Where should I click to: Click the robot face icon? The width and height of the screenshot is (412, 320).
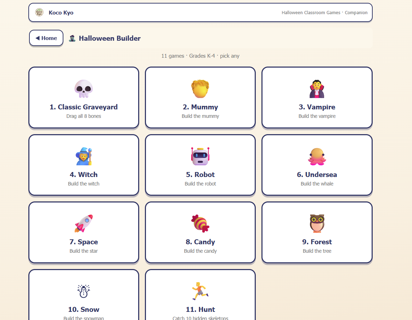[x=200, y=156]
